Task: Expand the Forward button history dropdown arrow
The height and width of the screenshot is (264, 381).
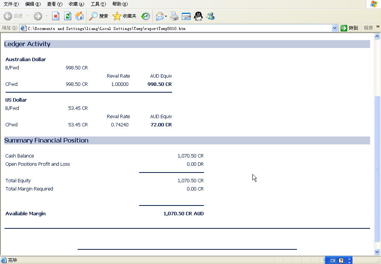Action: pyautogui.click(x=46, y=16)
